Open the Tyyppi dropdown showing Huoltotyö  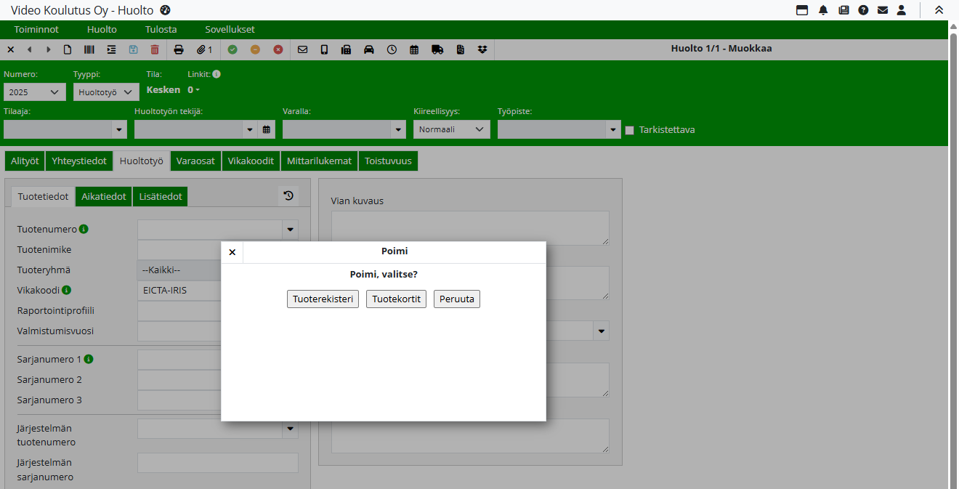106,92
